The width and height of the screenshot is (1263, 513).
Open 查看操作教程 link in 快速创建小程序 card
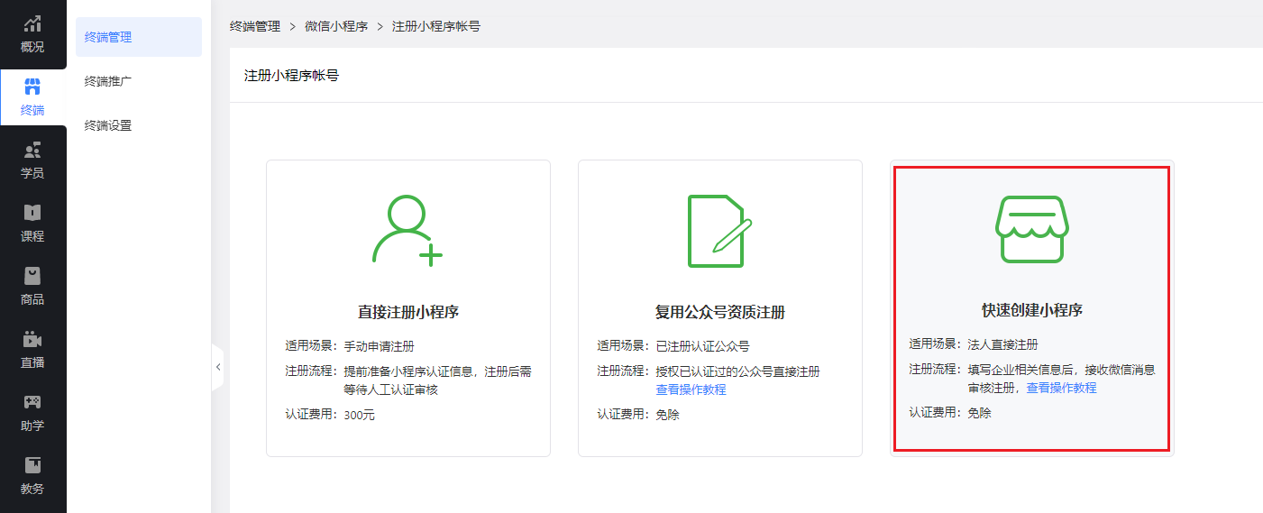(x=1061, y=388)
